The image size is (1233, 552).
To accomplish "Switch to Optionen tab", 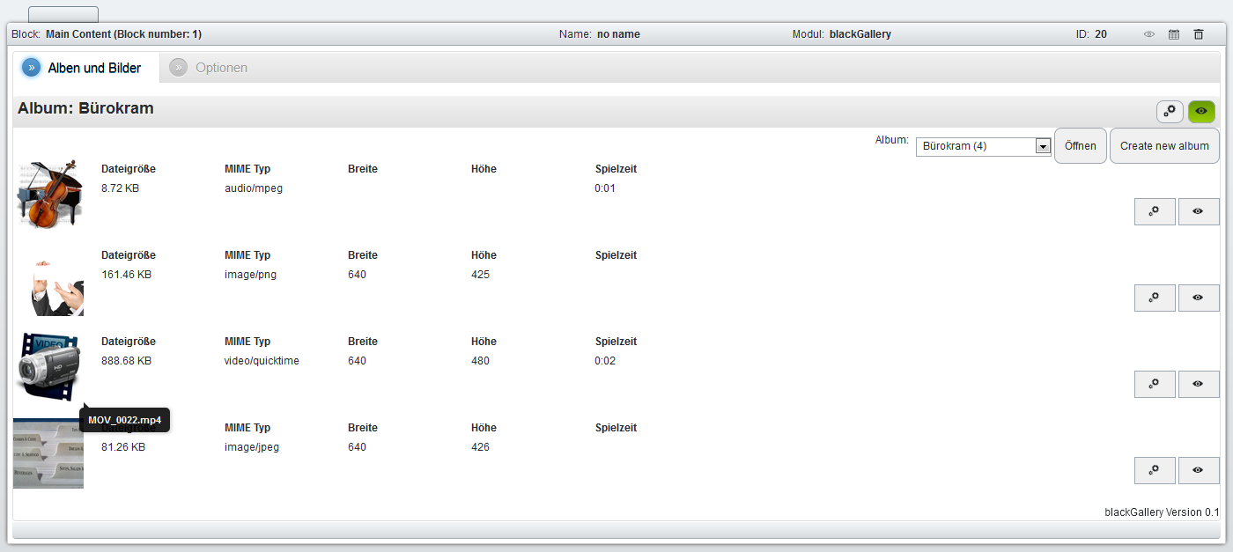I will pyautogui.click(x=209, y=68).
